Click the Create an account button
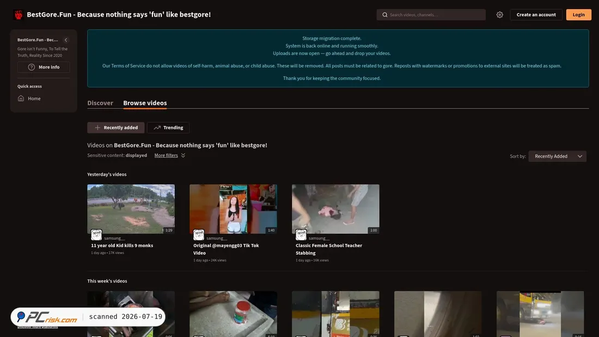Image resolution: width=599 pixels, height=337 pixels. pyautogui.click(x=536, y=15)
